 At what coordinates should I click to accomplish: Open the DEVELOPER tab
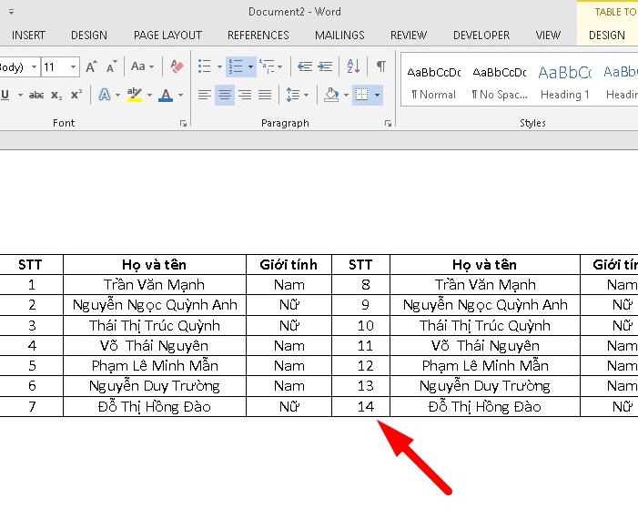(481, 36)
